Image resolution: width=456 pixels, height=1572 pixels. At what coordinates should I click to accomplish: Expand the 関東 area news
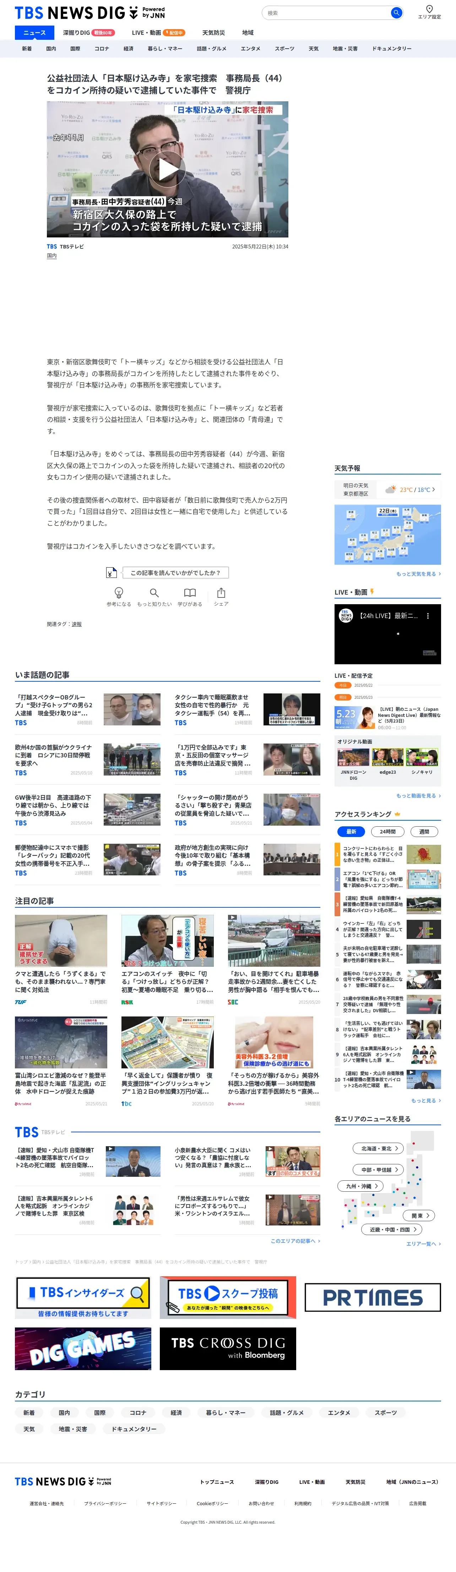[419, 1215]
